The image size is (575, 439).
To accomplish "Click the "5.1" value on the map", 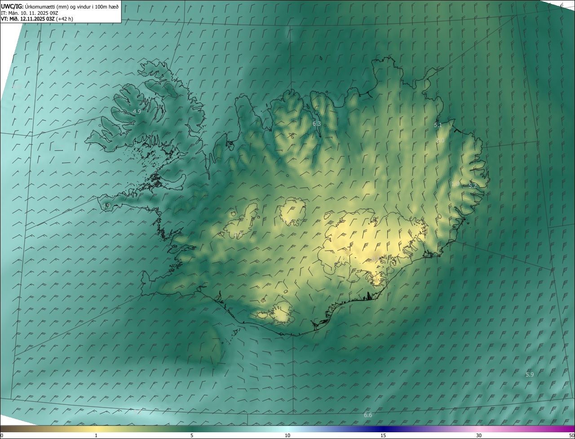I will point(438,125).
